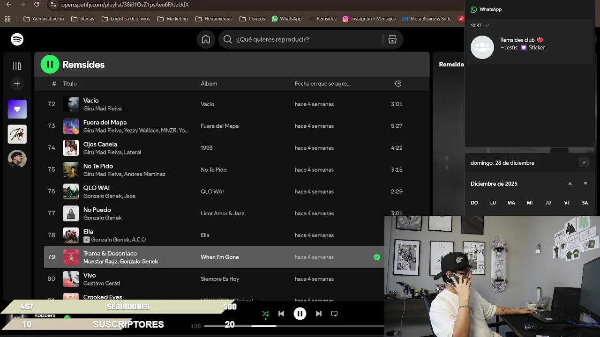The image size is (600, 337).
Task: Open artist Monstar Ragz
Action: tap(100, 262)
